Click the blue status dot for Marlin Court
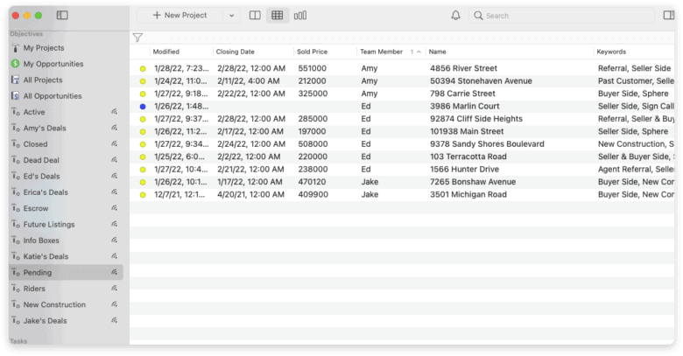Image resolution: width=683 pixels, height=356 pixels. coord(143,107)
